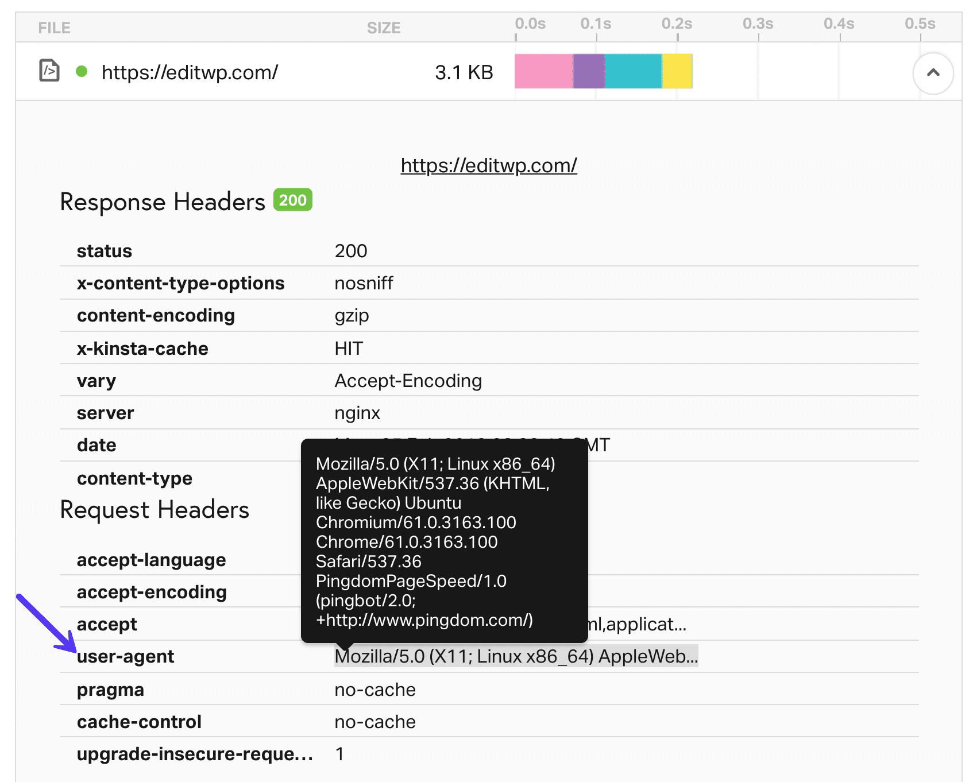Click the x-kinsta-cache HIT value

[349, 348]
